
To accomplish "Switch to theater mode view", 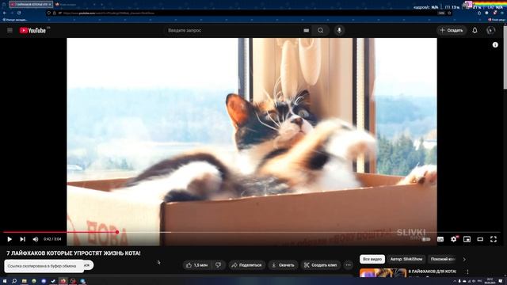I will [480, 239].
